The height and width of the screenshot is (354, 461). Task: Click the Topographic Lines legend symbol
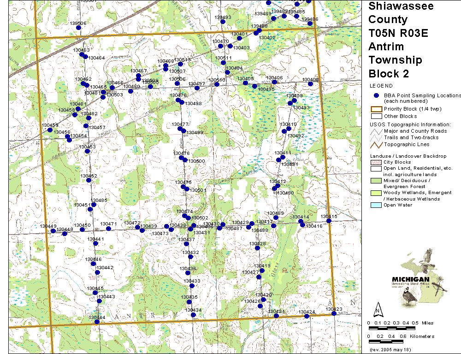[x=375, y=144]
